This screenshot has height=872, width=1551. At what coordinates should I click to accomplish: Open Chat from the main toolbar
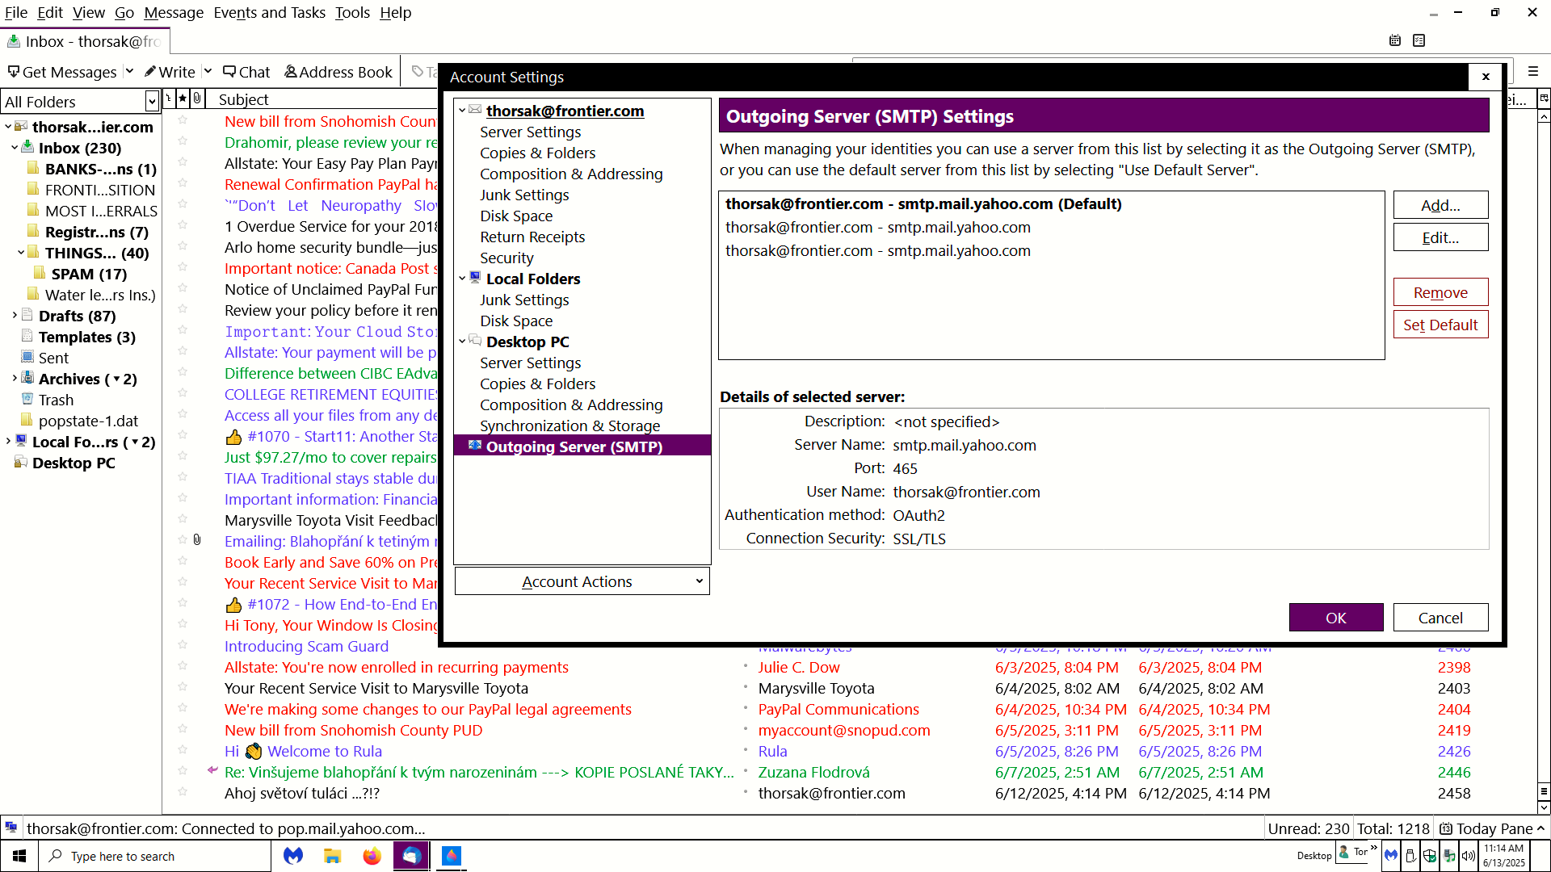coord(246,72)
